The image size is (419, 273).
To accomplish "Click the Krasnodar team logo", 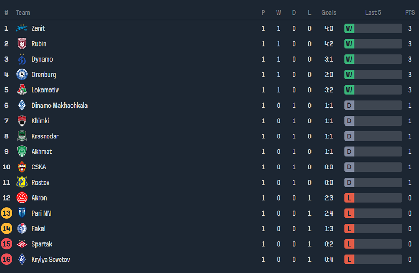I will pos(22,136).
